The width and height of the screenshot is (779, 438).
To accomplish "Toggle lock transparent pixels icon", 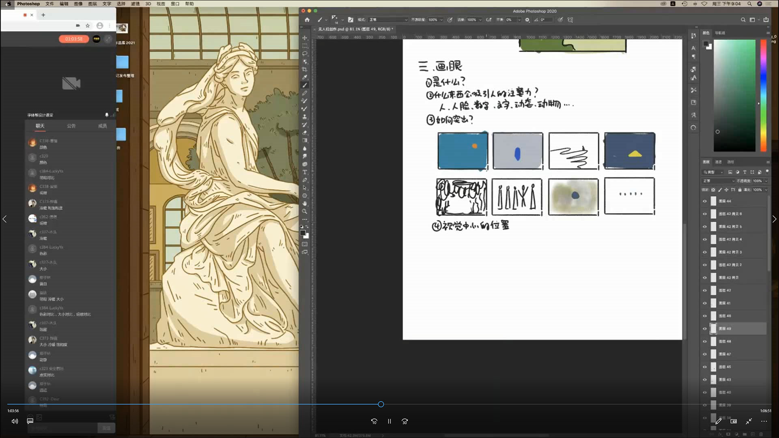I will (713, 190).
